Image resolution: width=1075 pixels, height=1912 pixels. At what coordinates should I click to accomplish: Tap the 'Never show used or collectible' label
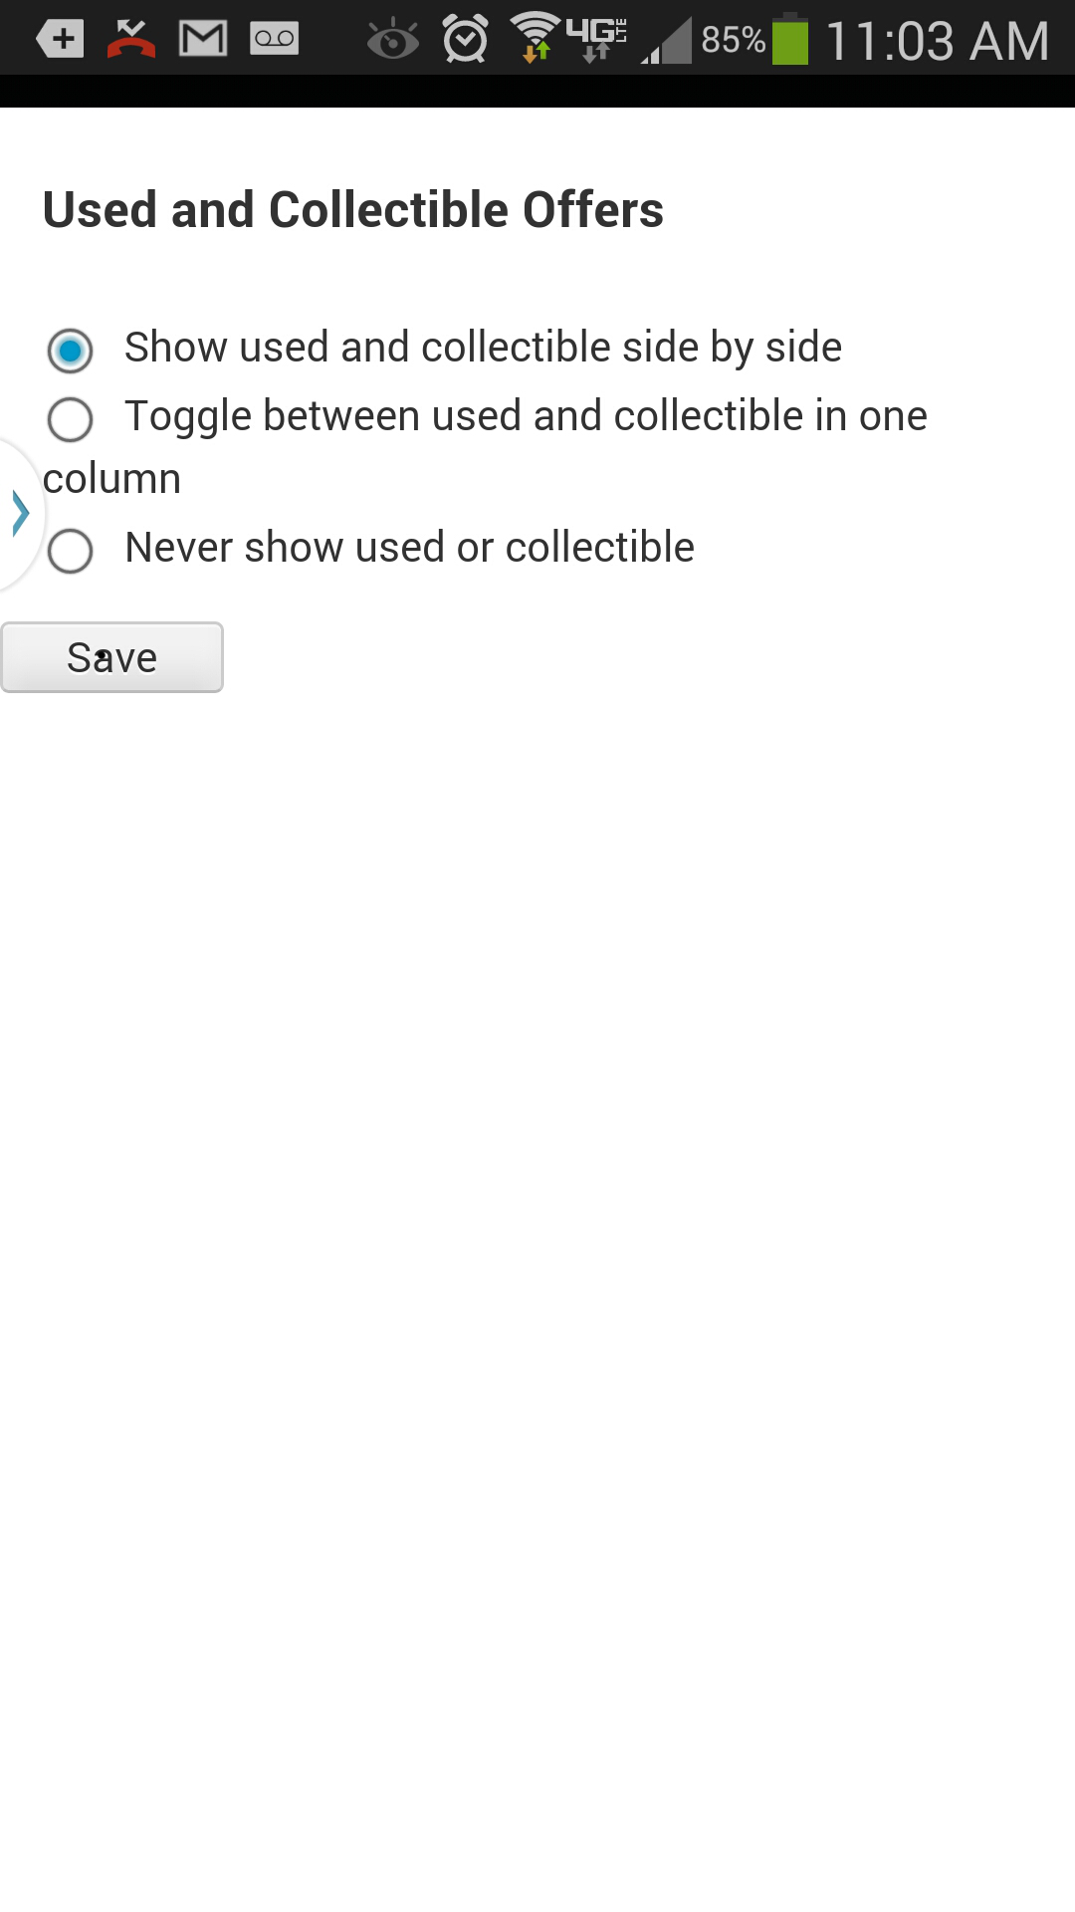click(x=409, y=548)
